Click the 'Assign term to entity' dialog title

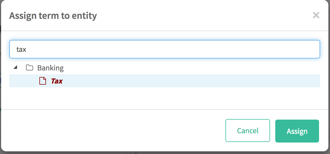(x=53, y=16)
